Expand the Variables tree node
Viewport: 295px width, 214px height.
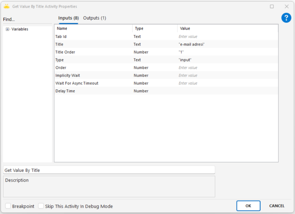(7, 29)
